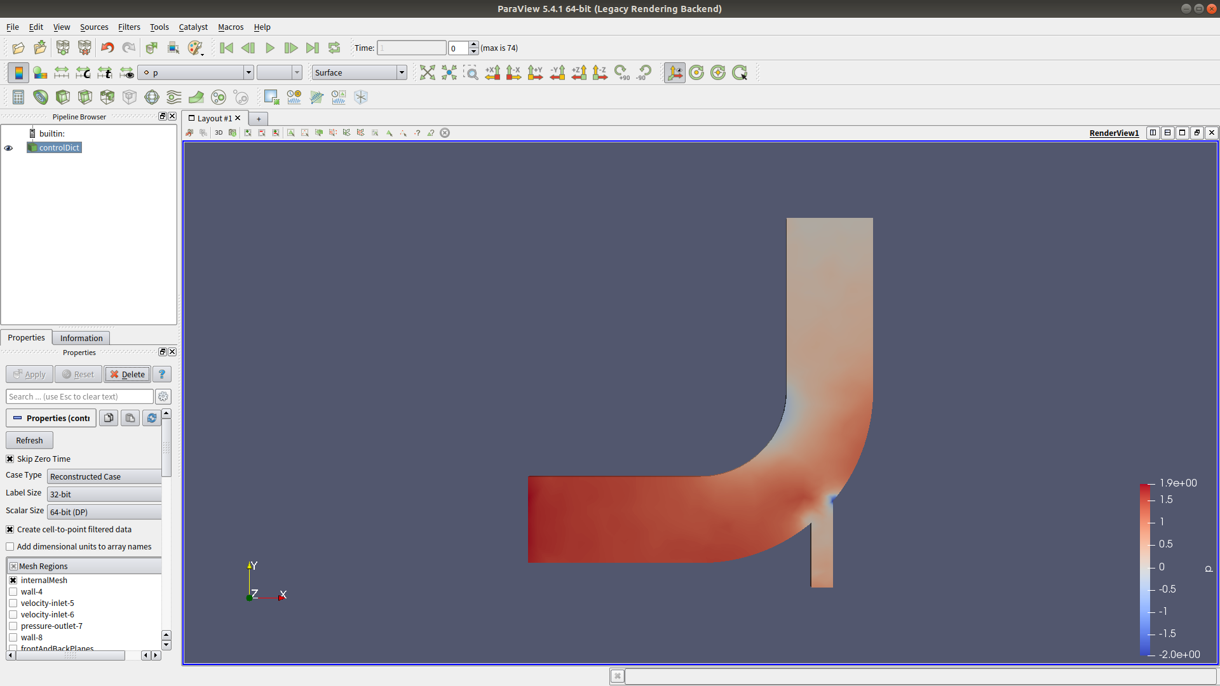The image size is (1220, 686).
Task: Switch to the Information tab
Action: tap(81, 338)
